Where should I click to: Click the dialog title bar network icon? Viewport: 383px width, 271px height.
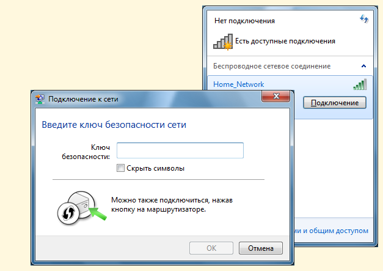pos(40,98)
